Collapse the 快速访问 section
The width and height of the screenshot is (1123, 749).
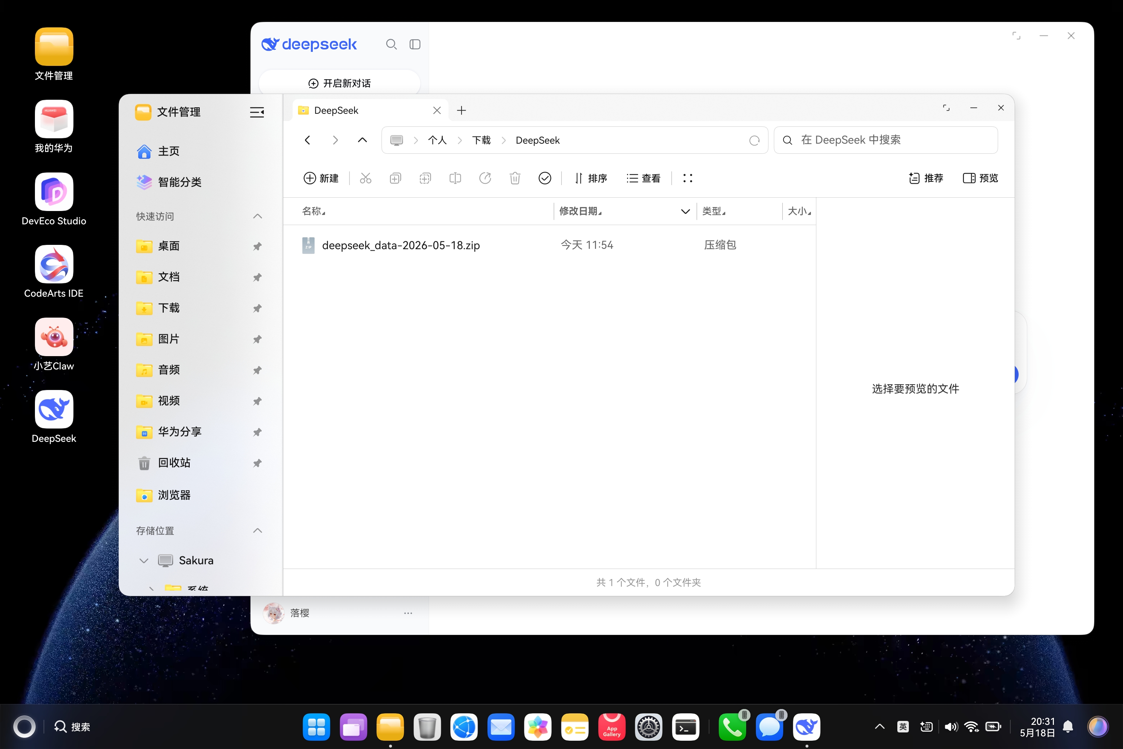(257, 216)
